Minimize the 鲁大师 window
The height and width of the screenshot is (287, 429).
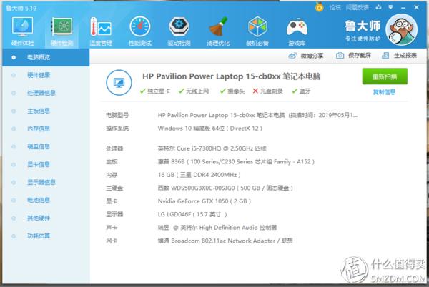pyautogui.click(x=403, y=8)
